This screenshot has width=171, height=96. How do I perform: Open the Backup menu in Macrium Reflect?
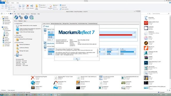tap(23, 14)
